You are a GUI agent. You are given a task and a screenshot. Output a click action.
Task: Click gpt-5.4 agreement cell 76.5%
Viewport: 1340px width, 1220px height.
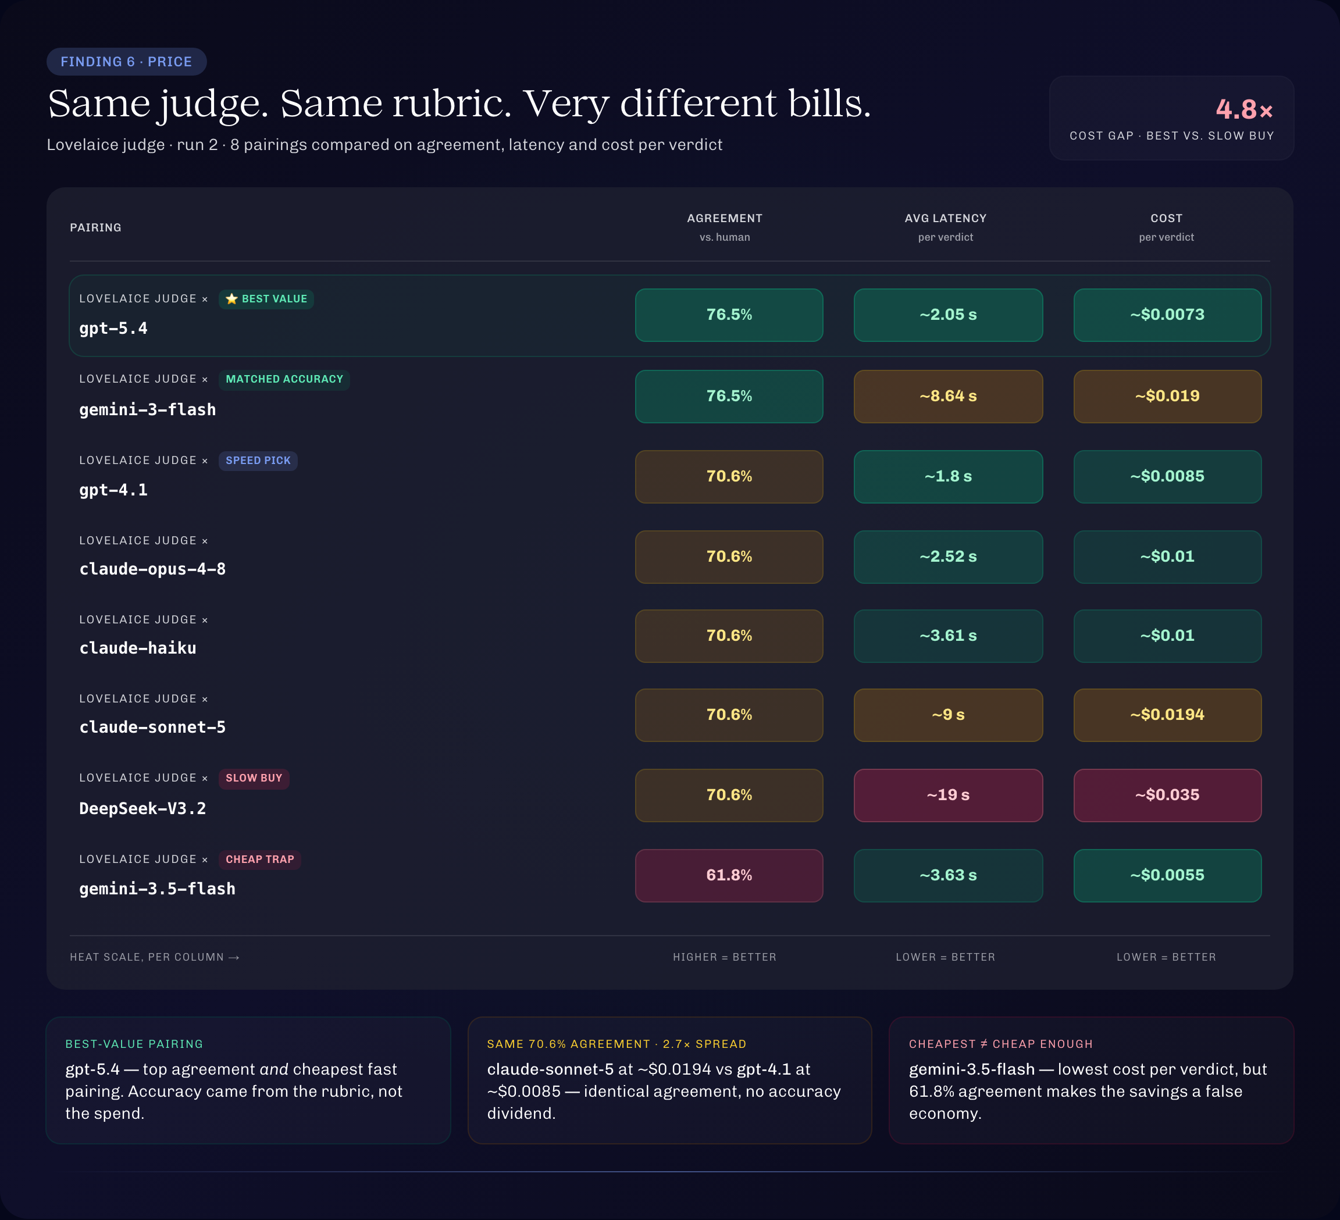point(729,315)
